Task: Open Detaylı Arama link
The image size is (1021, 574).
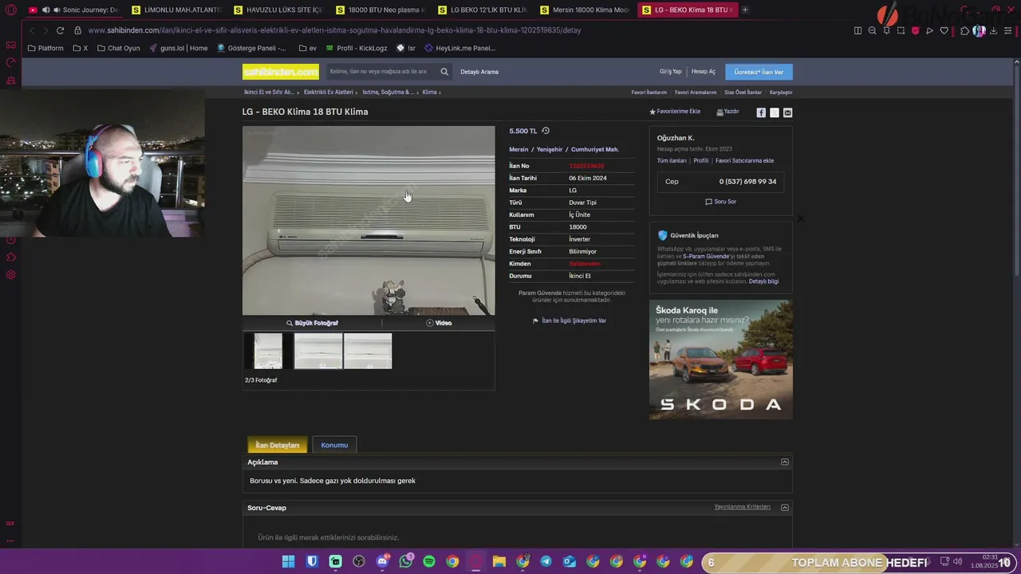Action: [x=479, y=72]
